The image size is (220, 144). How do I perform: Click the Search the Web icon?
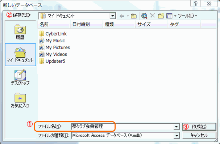click(144, 16)
